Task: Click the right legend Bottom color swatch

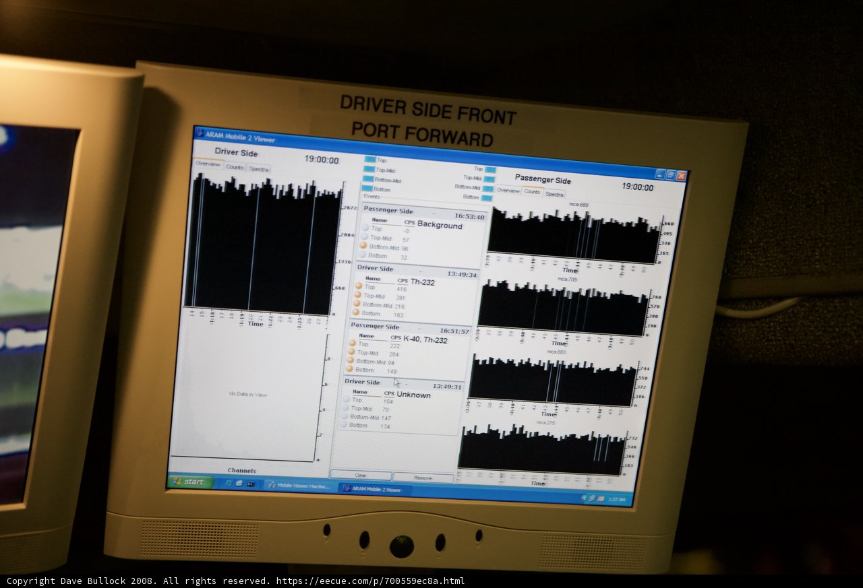Action: point(487,198)
